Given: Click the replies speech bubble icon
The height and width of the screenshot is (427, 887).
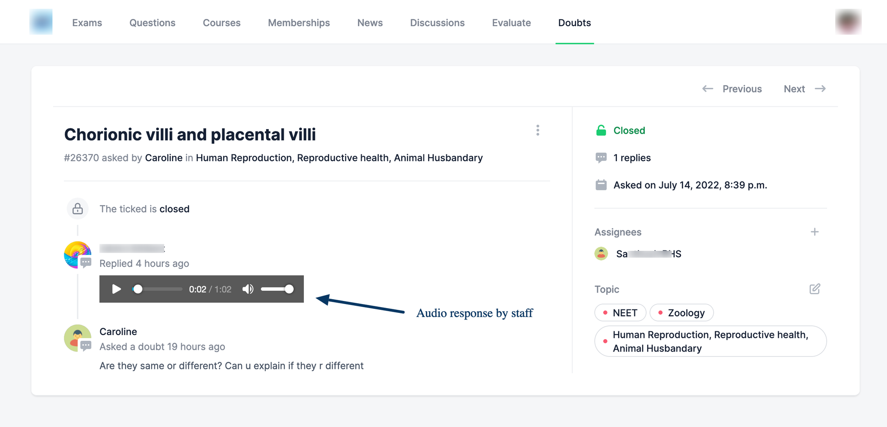Looking at the screenshot, I should coord(601,158).
